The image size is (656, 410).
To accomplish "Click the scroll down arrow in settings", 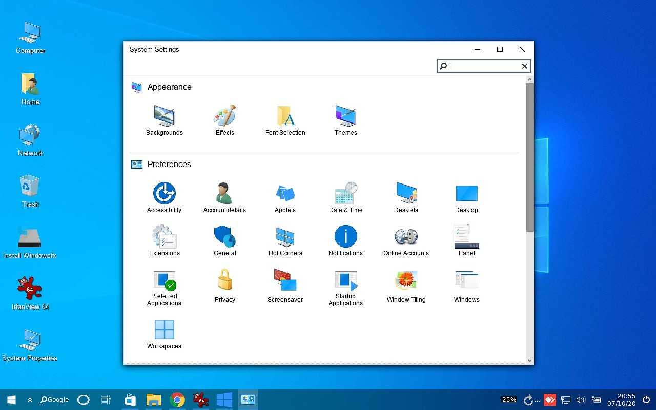I will 530,360.
